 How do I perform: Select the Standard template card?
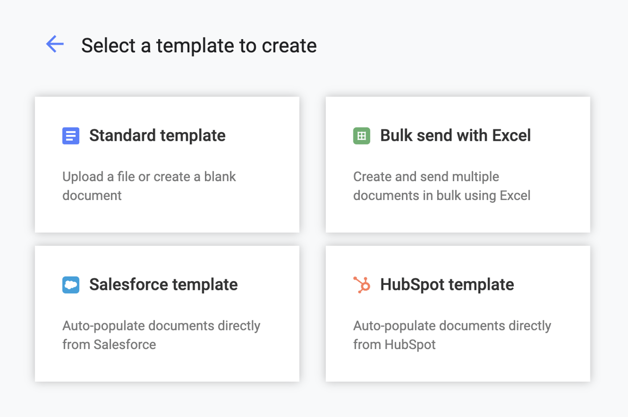tap(167, 165)
